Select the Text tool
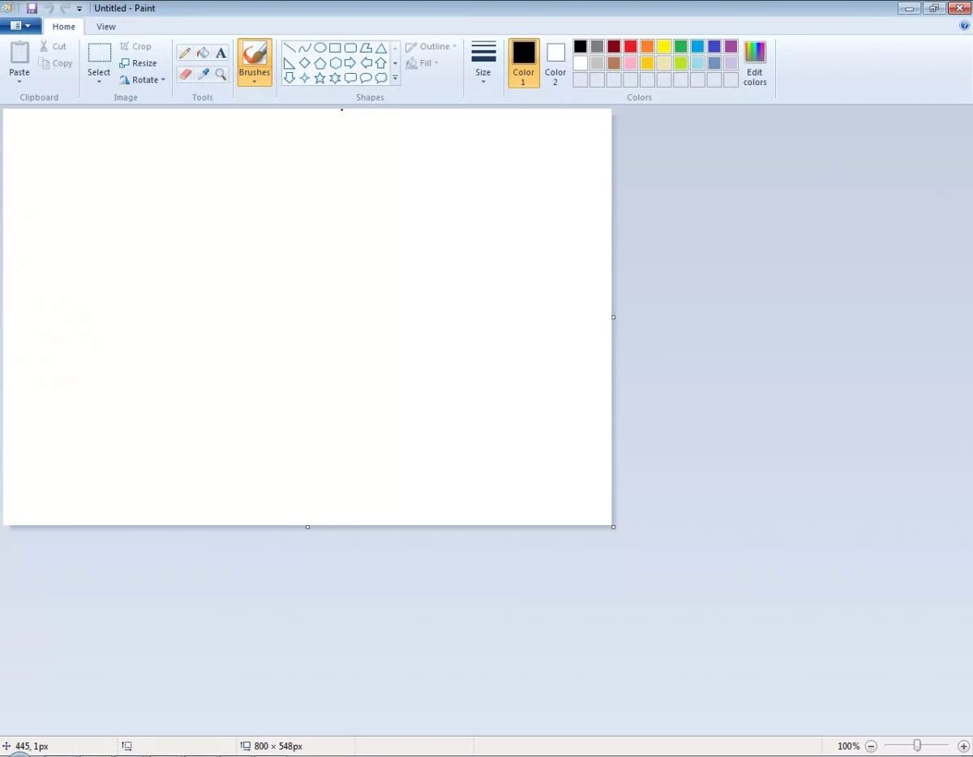973x757 pixels. pos(221,53)
